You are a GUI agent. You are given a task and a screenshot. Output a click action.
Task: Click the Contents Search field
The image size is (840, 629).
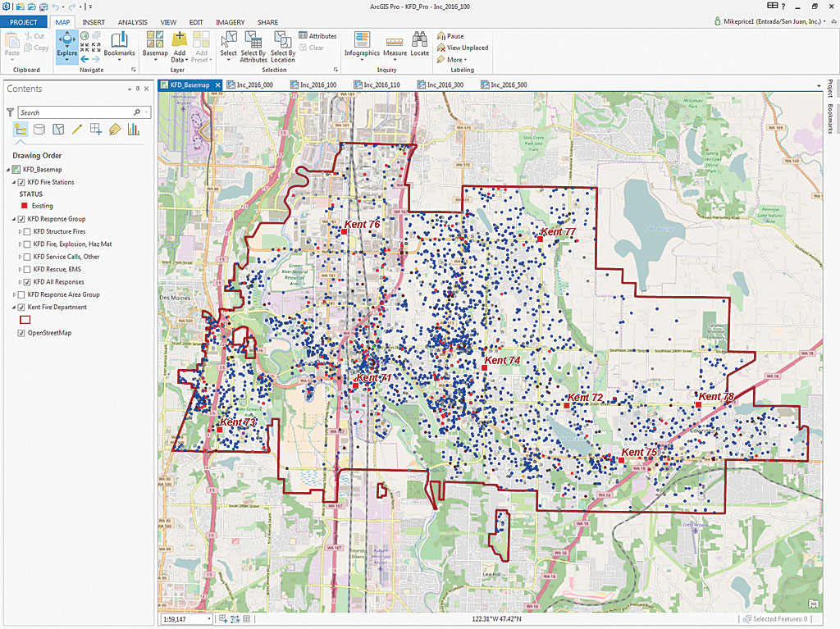click(84, 112)
